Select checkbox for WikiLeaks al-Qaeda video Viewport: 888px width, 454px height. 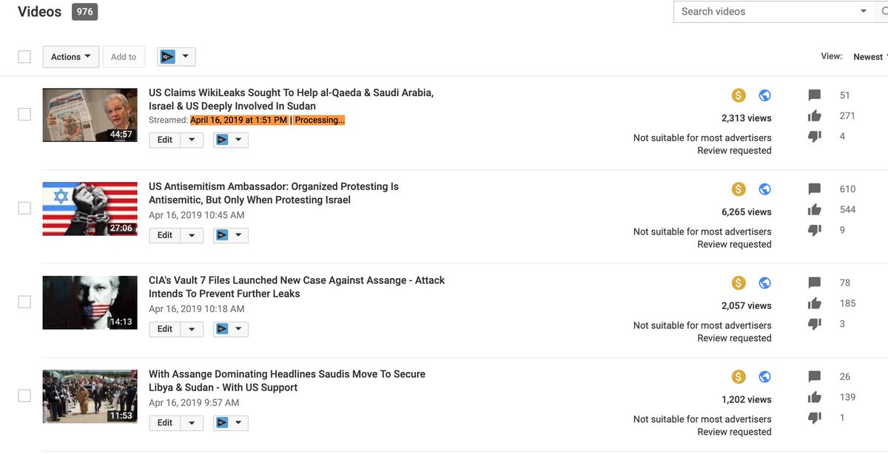point(24,115)
